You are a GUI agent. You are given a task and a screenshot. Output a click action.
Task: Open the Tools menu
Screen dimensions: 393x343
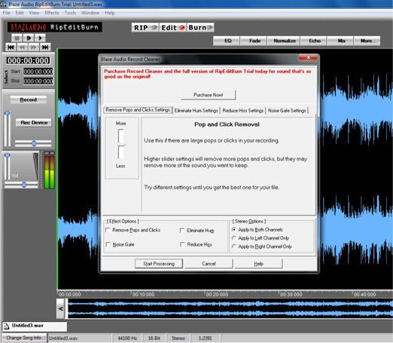point(70,13)
